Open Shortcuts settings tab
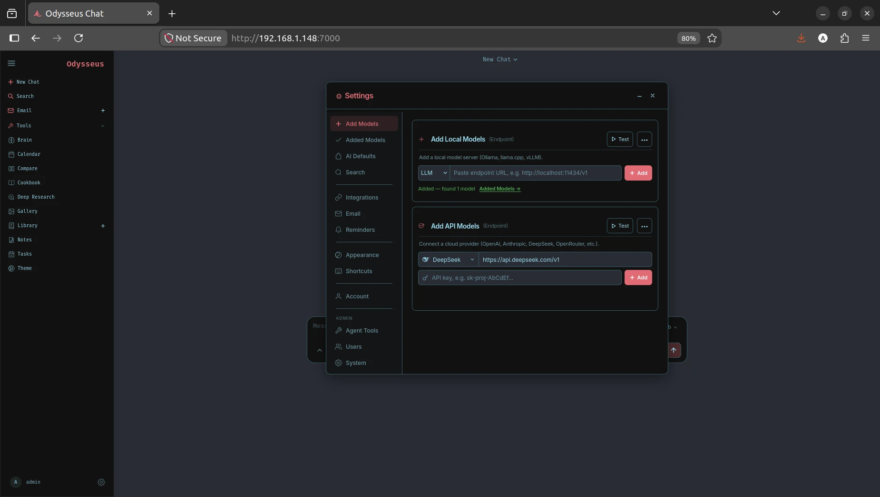The image size is (880, 497). point(364,271)
